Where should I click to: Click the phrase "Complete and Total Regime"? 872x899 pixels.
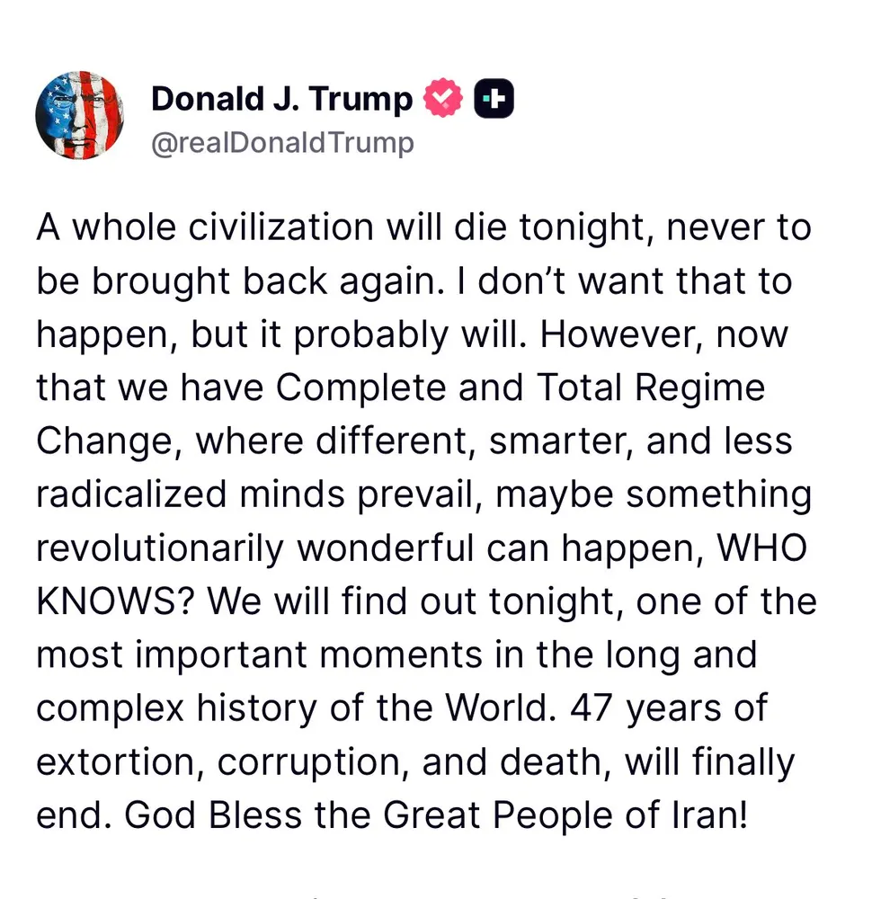click(x=520, y=387)
